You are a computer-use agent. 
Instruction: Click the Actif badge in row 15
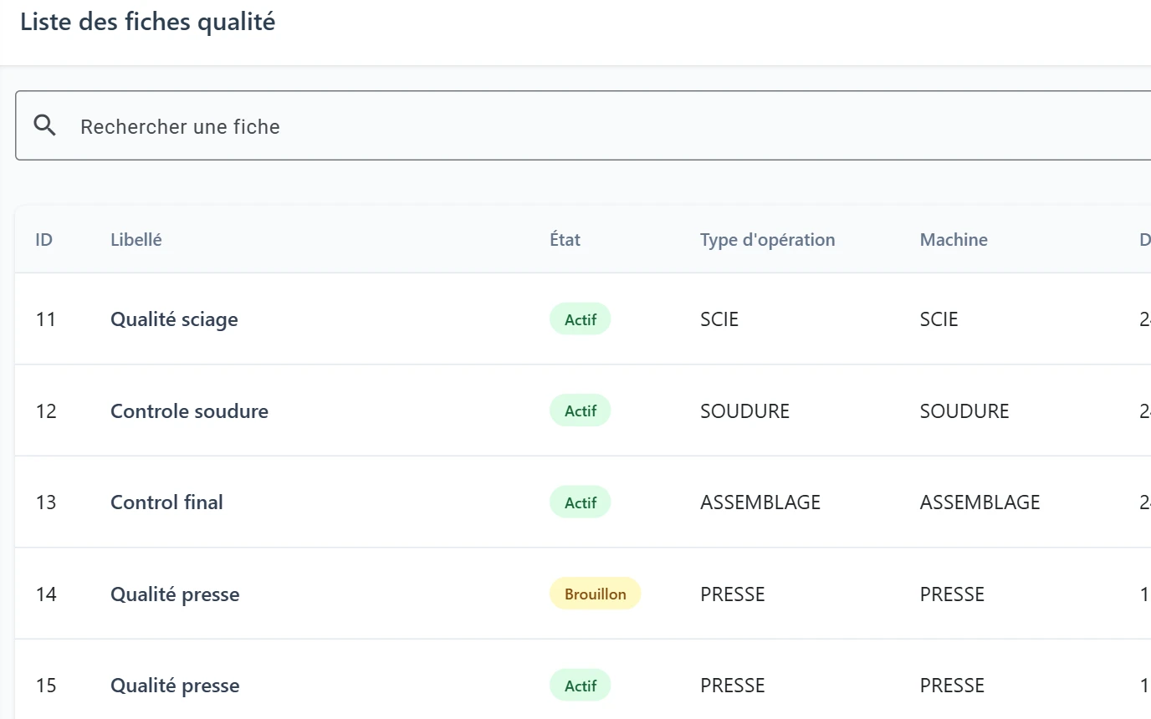(x=581, y=686)
